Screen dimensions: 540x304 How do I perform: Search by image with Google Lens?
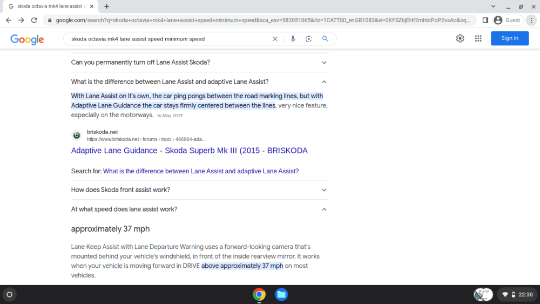point(308,39)
